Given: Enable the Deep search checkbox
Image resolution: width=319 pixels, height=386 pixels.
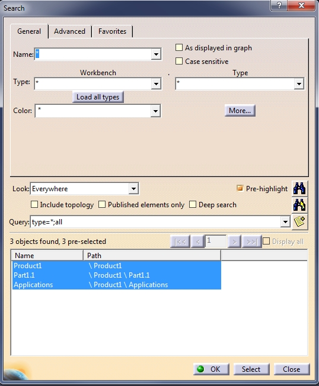Looking at the screenshot, I should (193, 205).
